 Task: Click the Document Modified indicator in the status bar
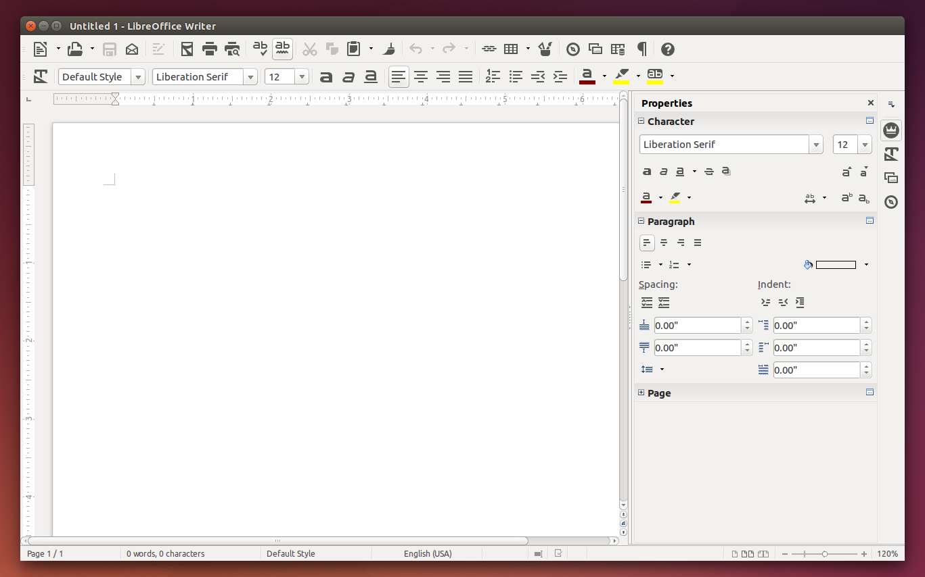(558, 553)
